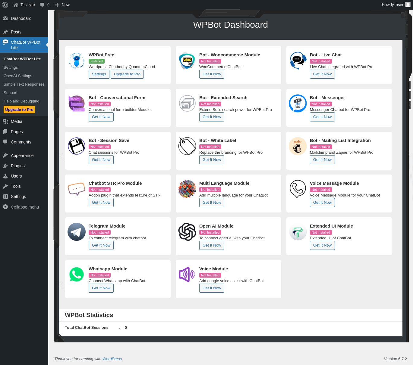413x365 pixels.
Task: Follow the WordPress footer link
Action: pos(112,359)
